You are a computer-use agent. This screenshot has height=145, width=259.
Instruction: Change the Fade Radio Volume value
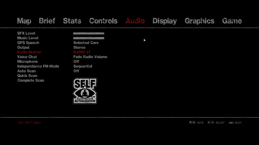[x=90, y=57]
